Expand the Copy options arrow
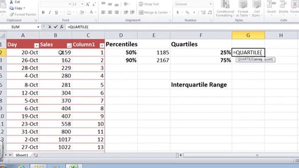The height and width of the screenshot is (168, 299). click(x=24, y=8)
